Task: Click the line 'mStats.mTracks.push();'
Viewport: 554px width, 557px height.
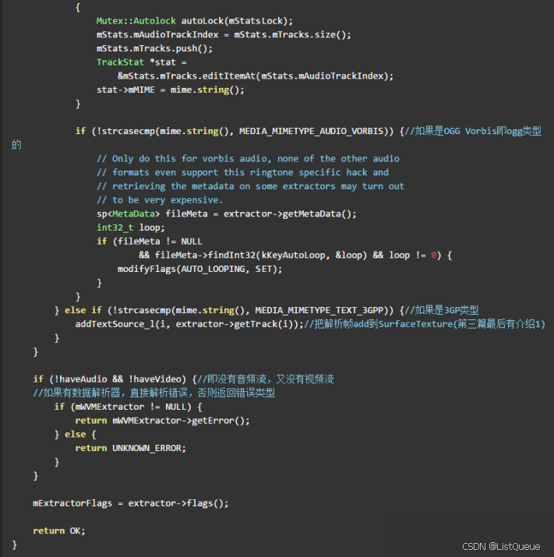Action: click(154, 48)
